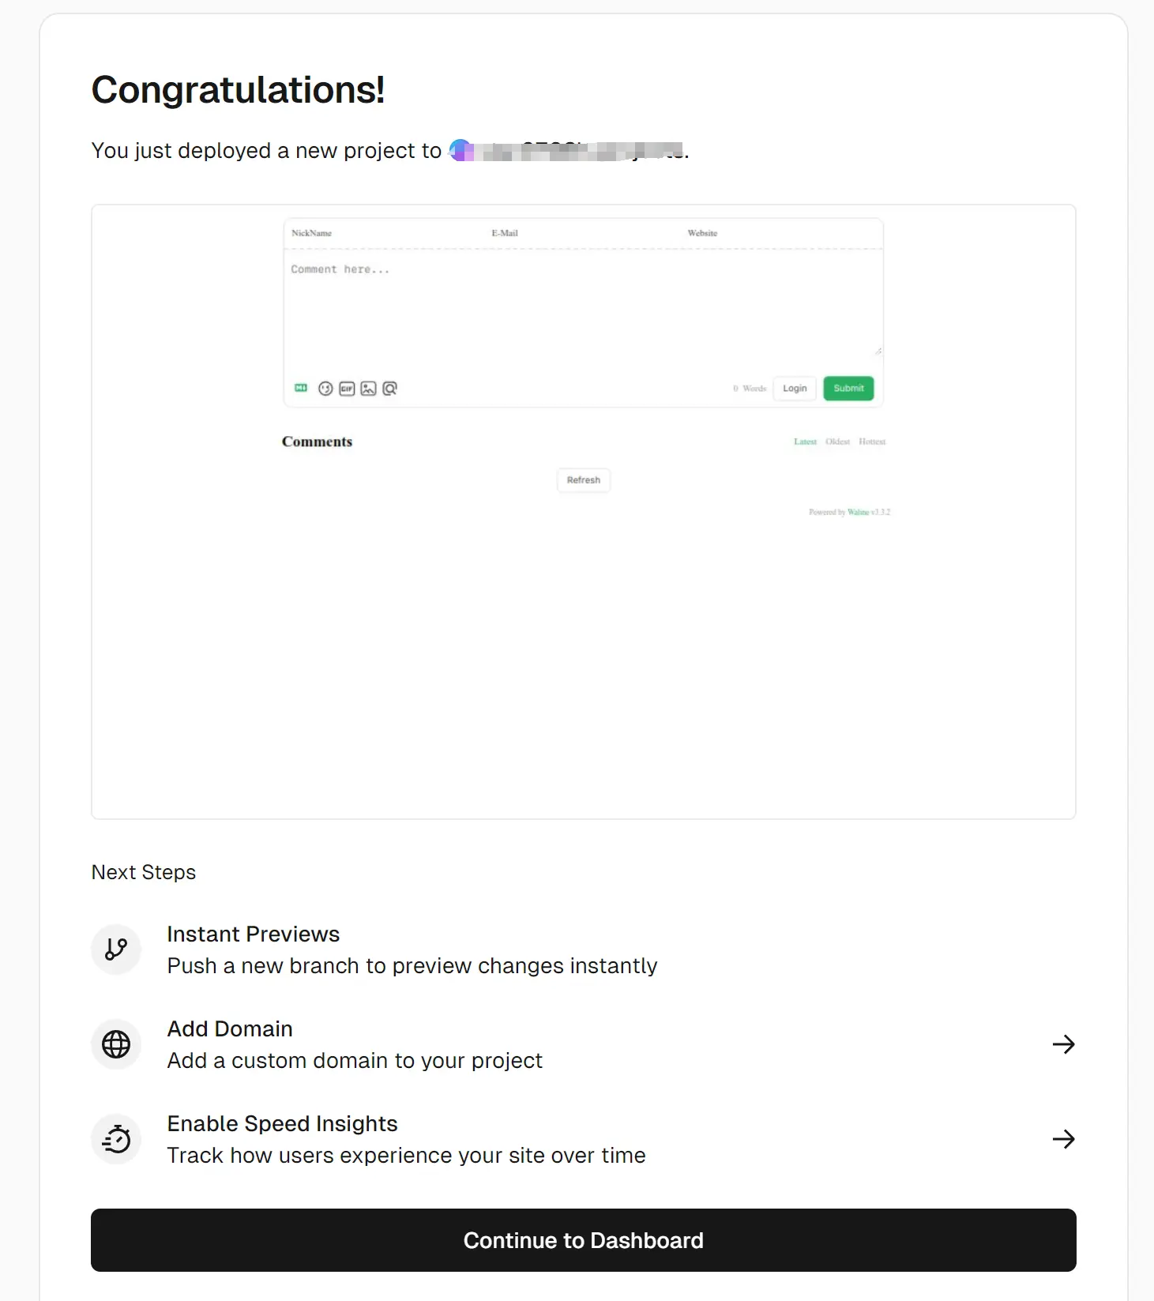The image size is (1154, 1301).
Task: Click the GIF search icon
Action: pyautogui.click(x=347, y=389)
